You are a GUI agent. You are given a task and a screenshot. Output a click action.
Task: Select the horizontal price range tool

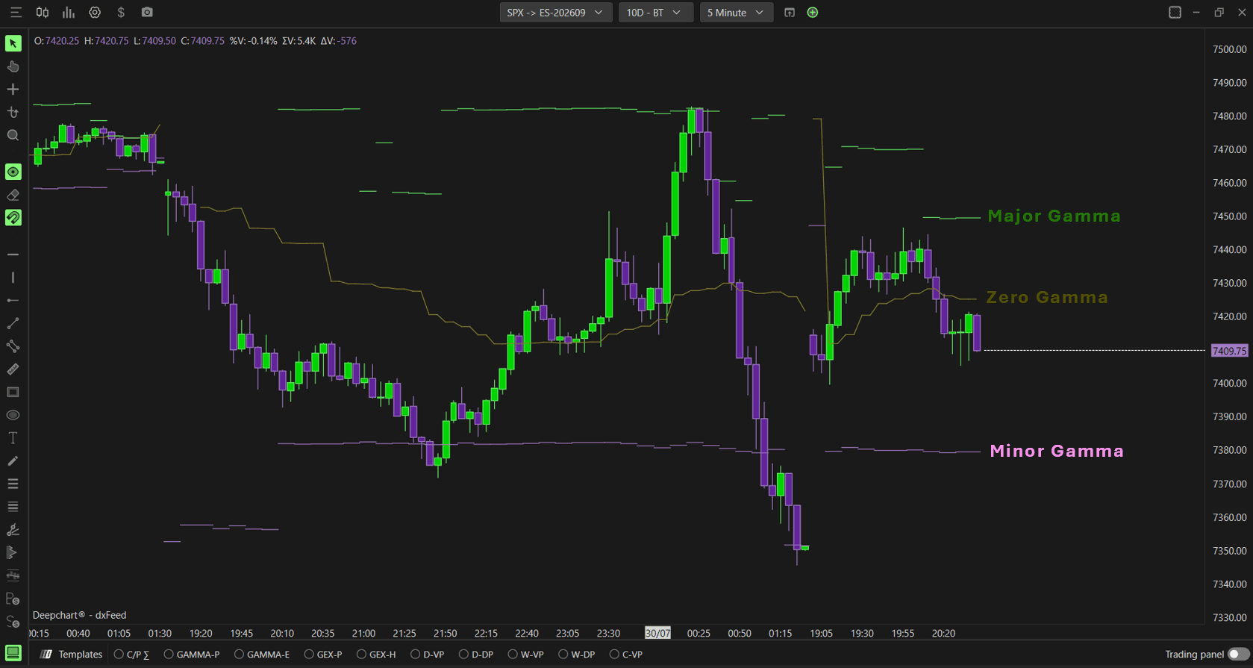13,575
